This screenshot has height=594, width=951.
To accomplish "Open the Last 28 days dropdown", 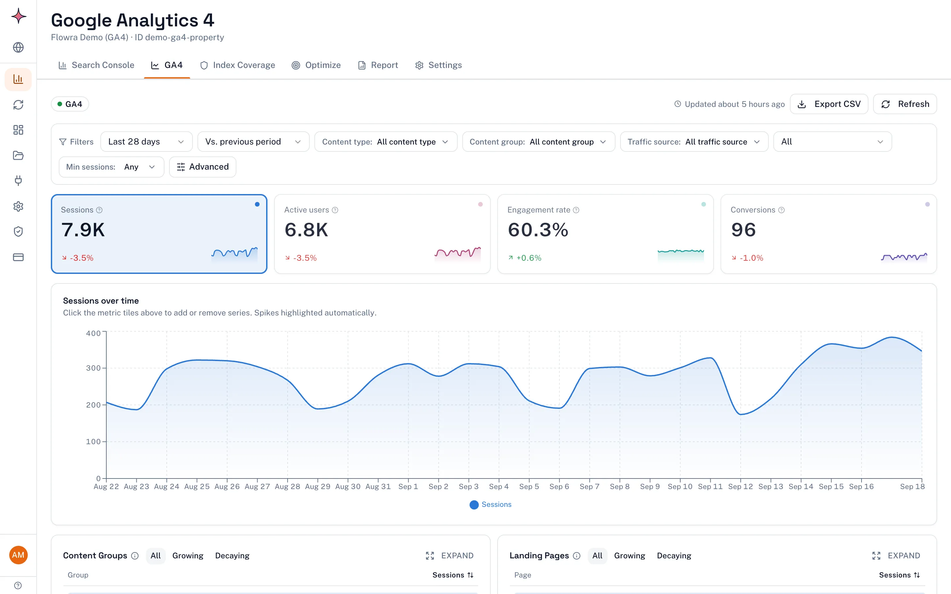I will click(x=147, y=142).
